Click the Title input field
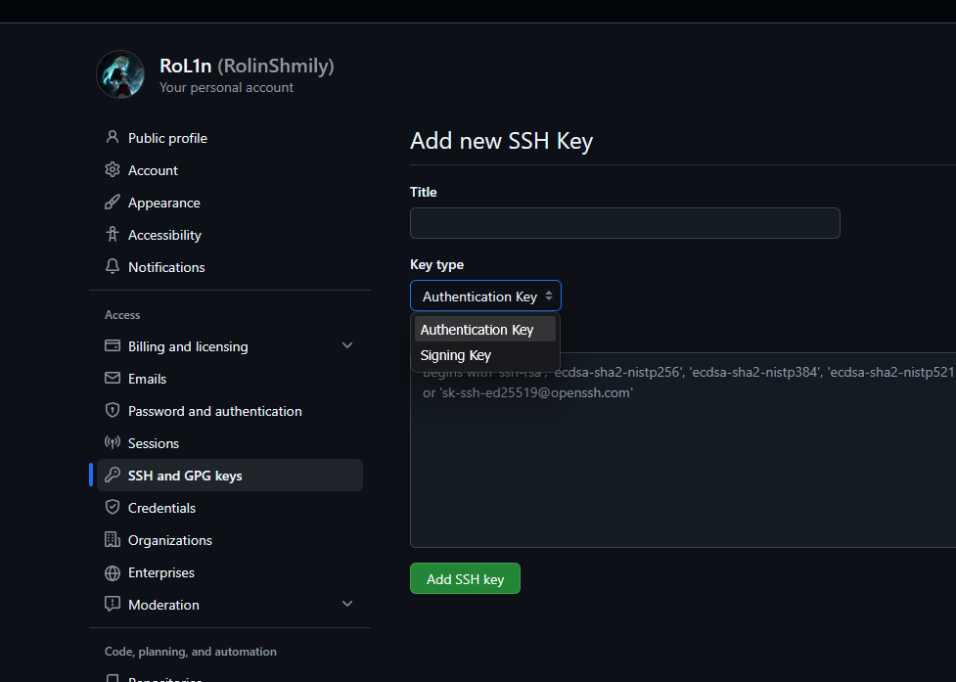This screenshot has height=682, width=956. [625, 223]
